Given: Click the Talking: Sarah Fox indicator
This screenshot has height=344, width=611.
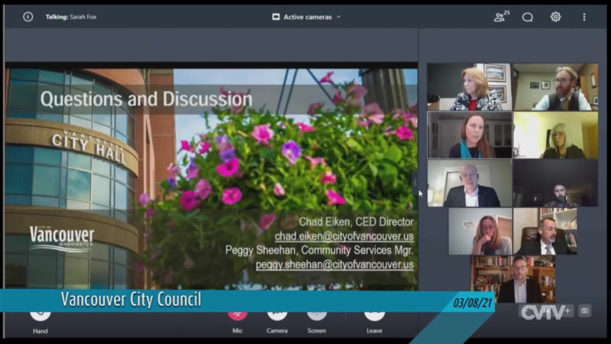Looking at the screenshot, I should pos(71,17).
